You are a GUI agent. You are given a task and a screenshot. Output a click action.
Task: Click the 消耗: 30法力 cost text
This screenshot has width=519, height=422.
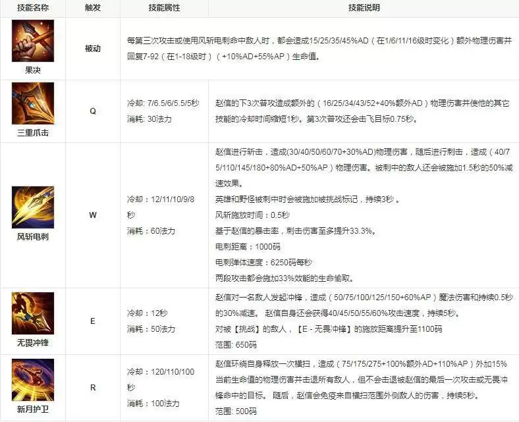coord(151,119)
